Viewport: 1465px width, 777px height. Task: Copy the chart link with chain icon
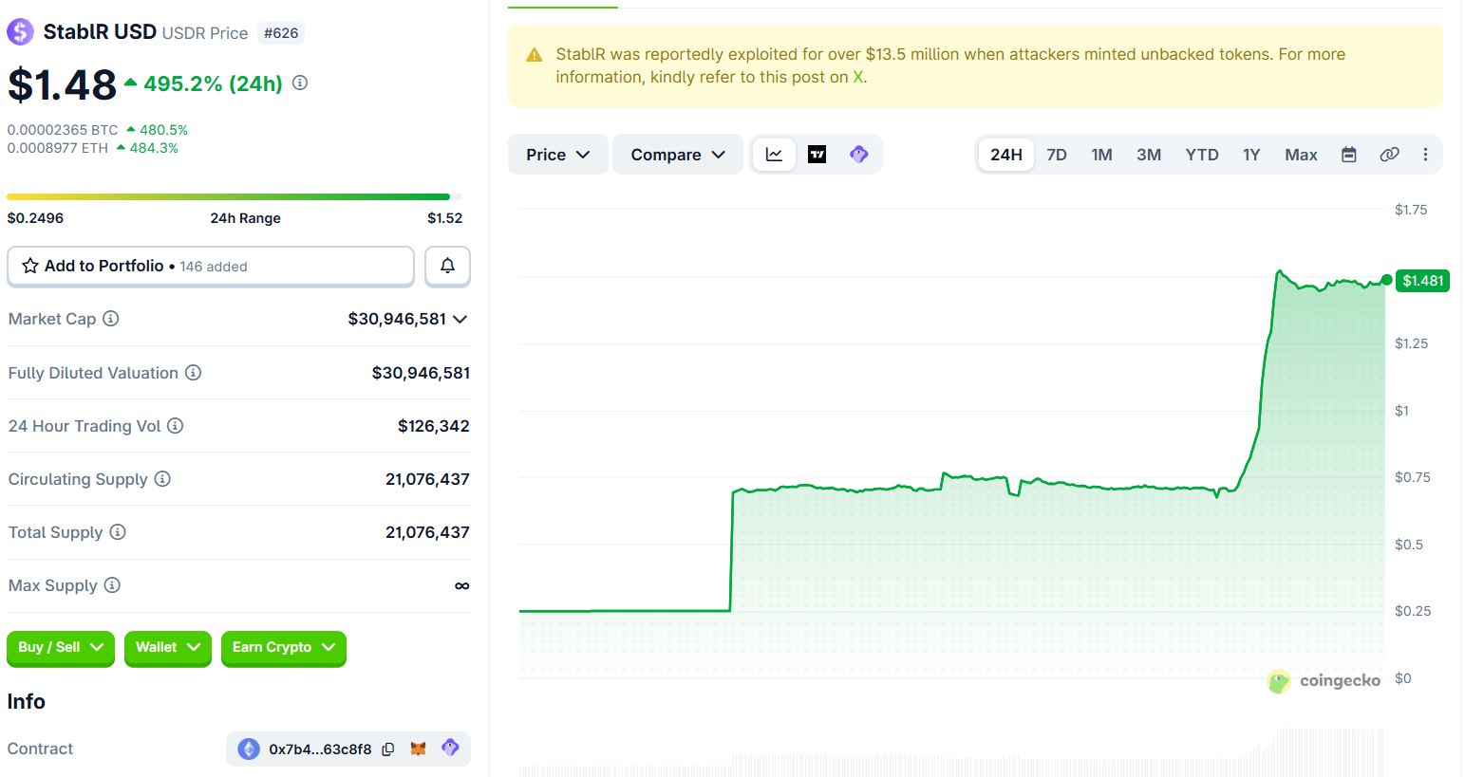(x=1389, y=155)
